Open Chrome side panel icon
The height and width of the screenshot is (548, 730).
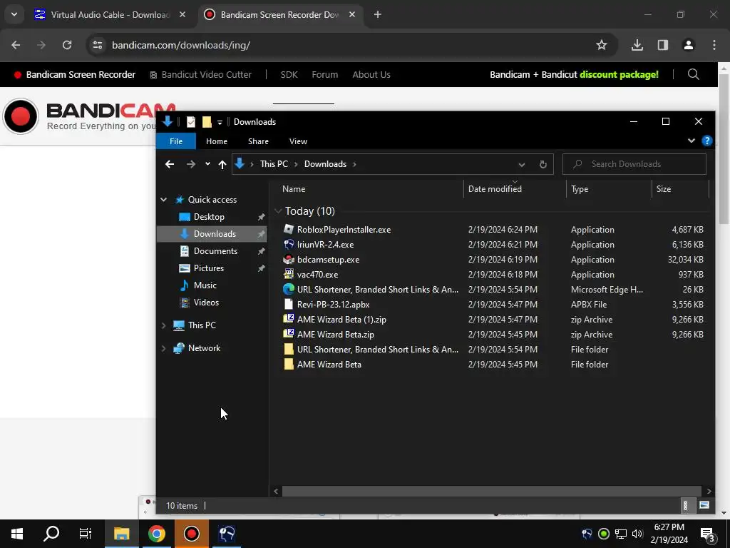point(663,45)
